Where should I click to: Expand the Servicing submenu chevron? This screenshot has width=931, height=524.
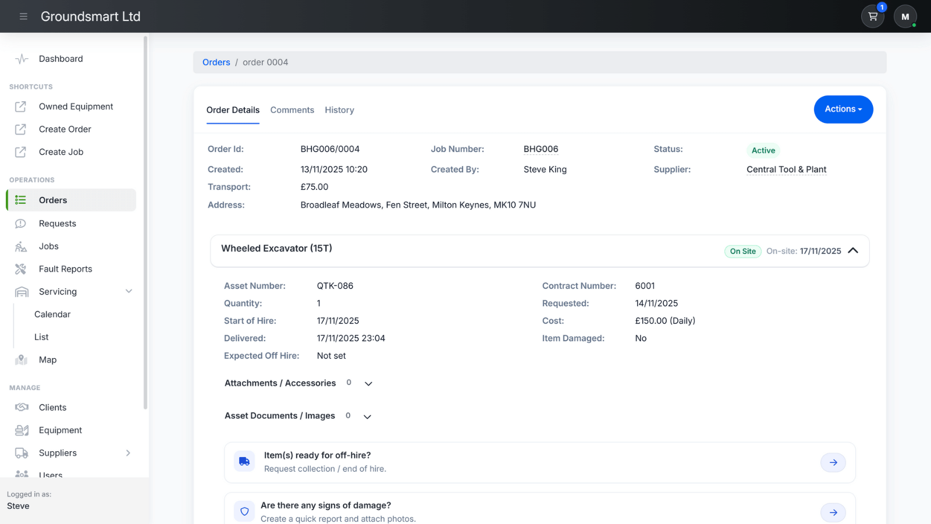pyautogui.click(x=129, y=291)
